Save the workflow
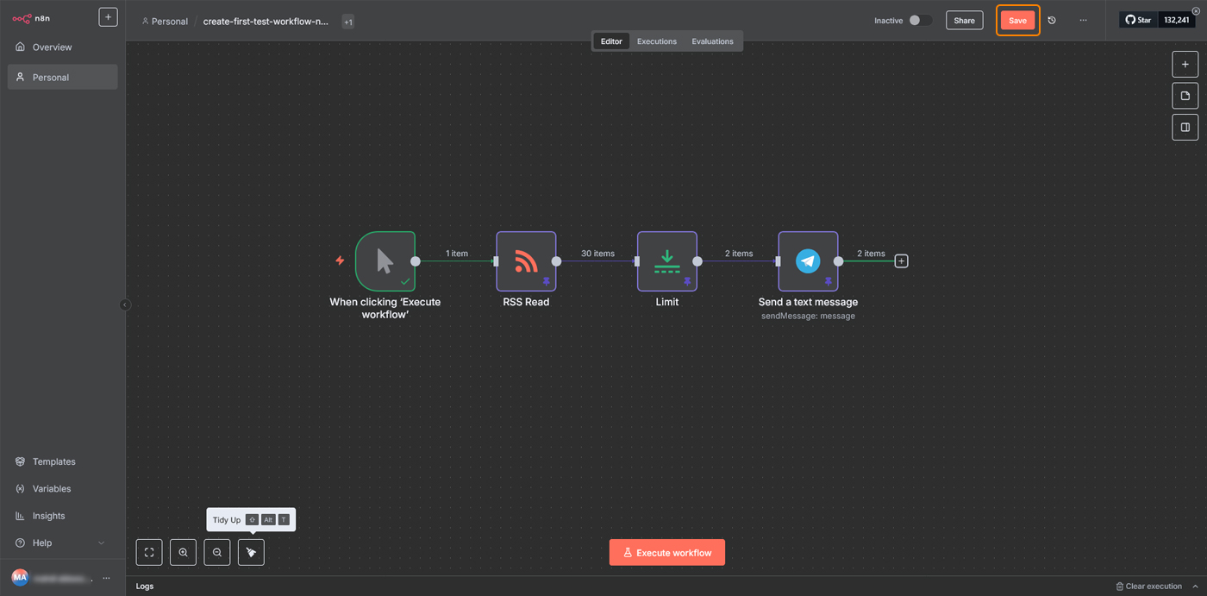 [1017, 21]
